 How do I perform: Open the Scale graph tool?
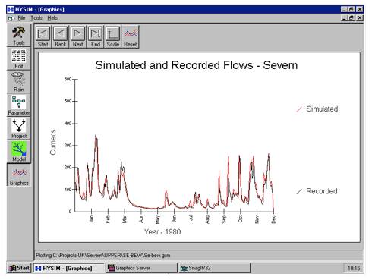pyautogui.click(x=113, y=36)
